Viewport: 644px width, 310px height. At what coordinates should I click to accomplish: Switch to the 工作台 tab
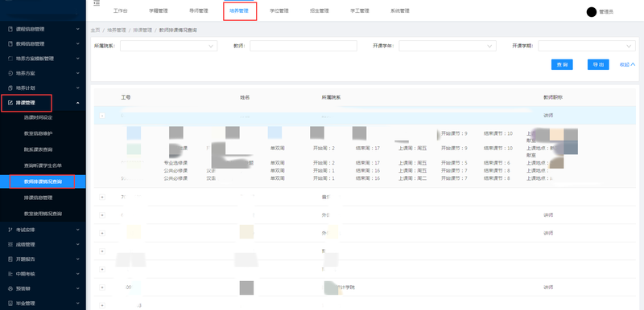point(120,11)
